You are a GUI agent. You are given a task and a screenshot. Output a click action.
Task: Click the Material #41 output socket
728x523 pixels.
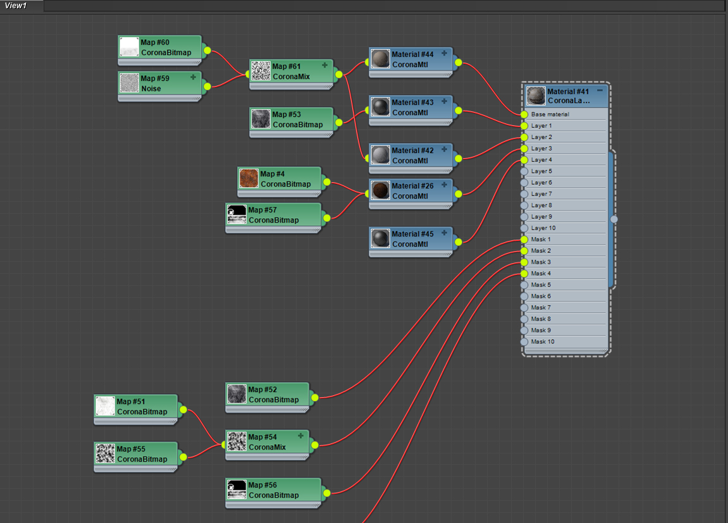[614, 219]
